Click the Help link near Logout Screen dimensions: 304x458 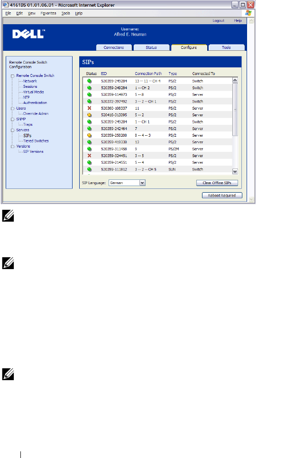click(x=238, y=21)
